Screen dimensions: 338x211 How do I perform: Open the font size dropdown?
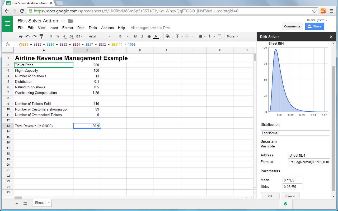point(123,36)
